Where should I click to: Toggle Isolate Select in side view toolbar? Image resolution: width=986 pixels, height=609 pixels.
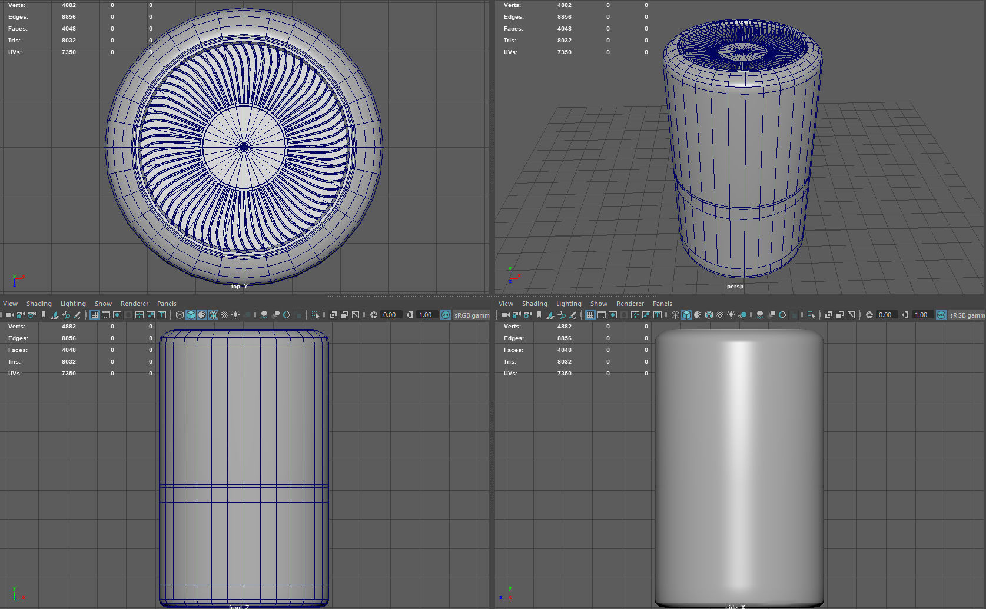811,315
